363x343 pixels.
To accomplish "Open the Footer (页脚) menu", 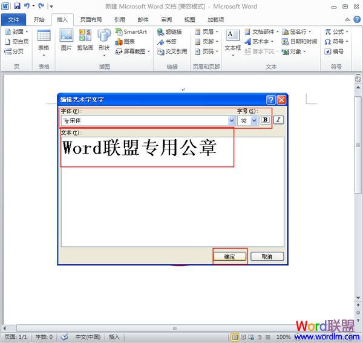I will [206, 41].
